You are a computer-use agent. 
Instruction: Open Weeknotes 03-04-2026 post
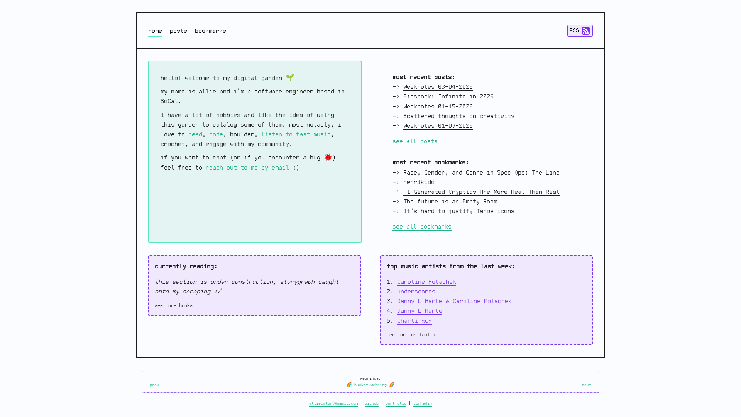438,87
